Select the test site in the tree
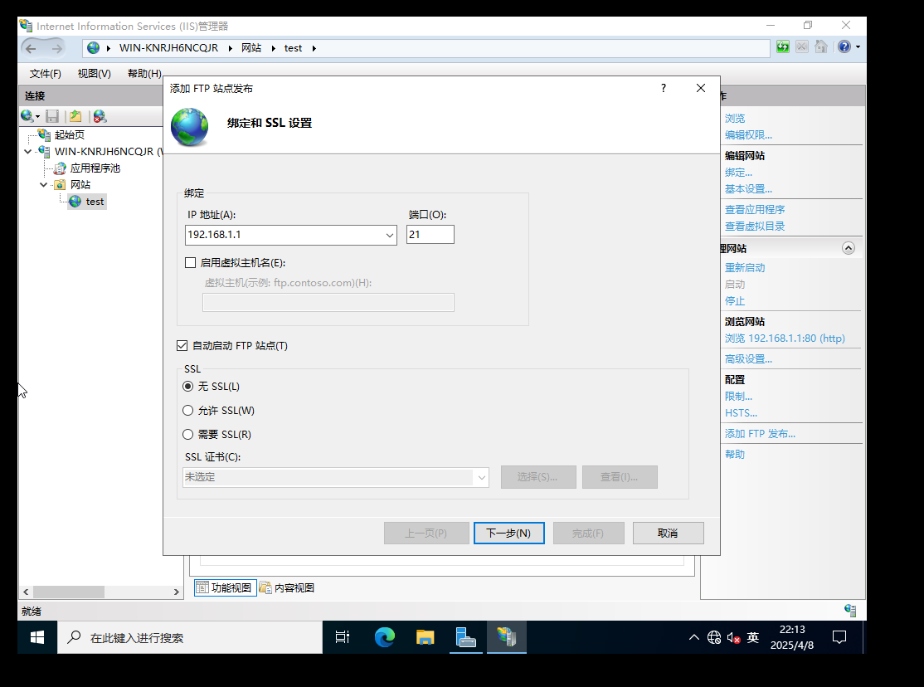Screen dimensions: 924x687 [x=87, y=202]
